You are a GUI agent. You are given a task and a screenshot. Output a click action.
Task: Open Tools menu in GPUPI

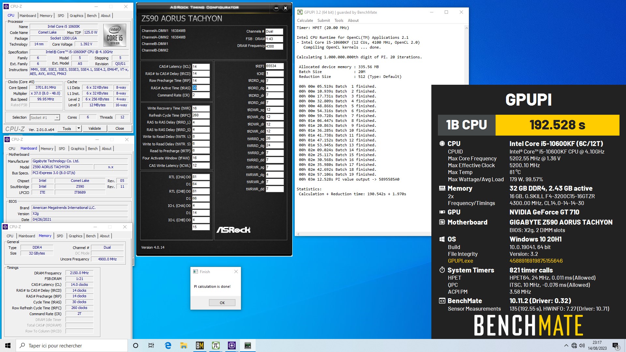coord(339,20)
